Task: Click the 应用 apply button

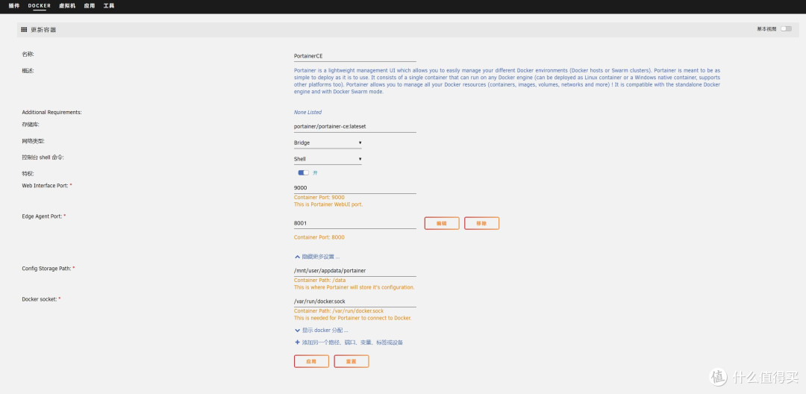Action: 311,361
